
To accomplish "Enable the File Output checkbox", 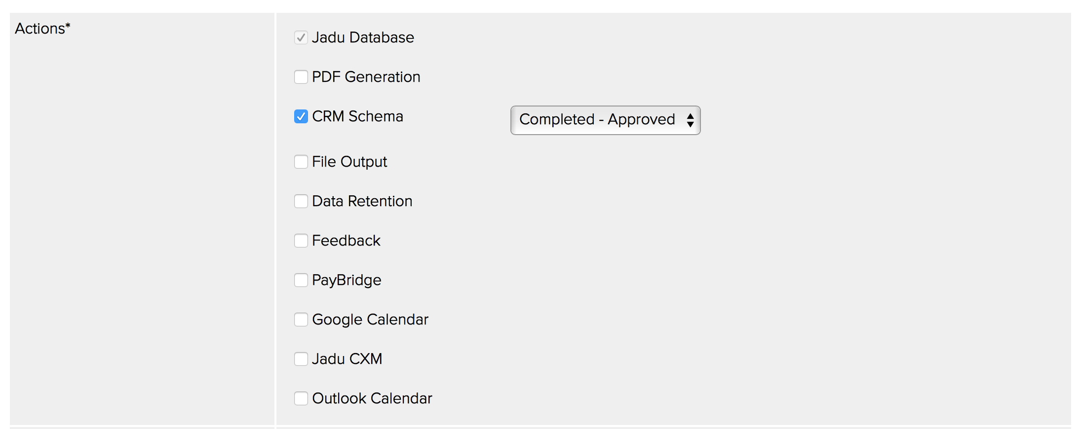I will tap(301, 162).
